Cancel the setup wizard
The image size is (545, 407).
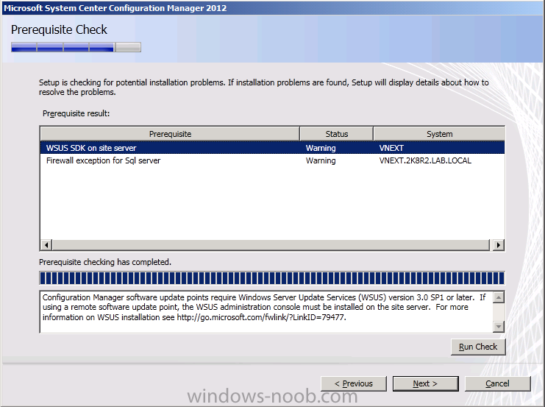(497, 383)
